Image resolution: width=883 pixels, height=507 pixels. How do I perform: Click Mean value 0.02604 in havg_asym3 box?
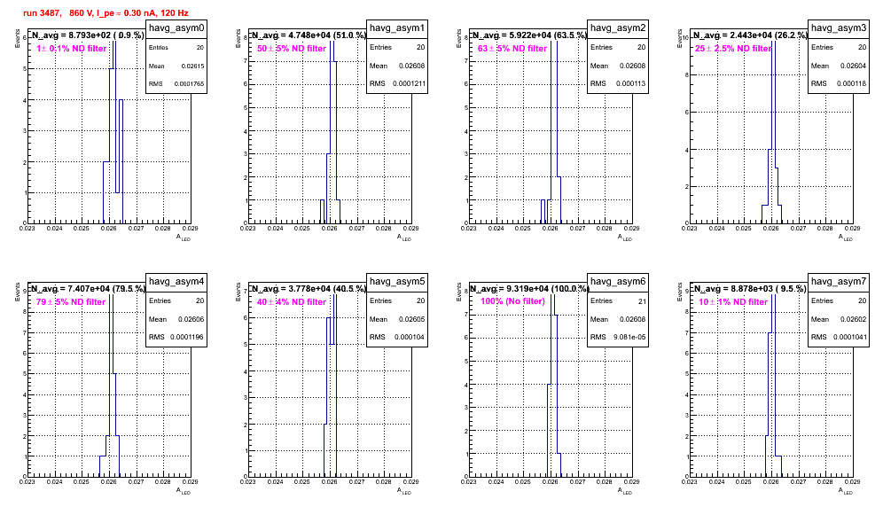(x=853, y=66)
